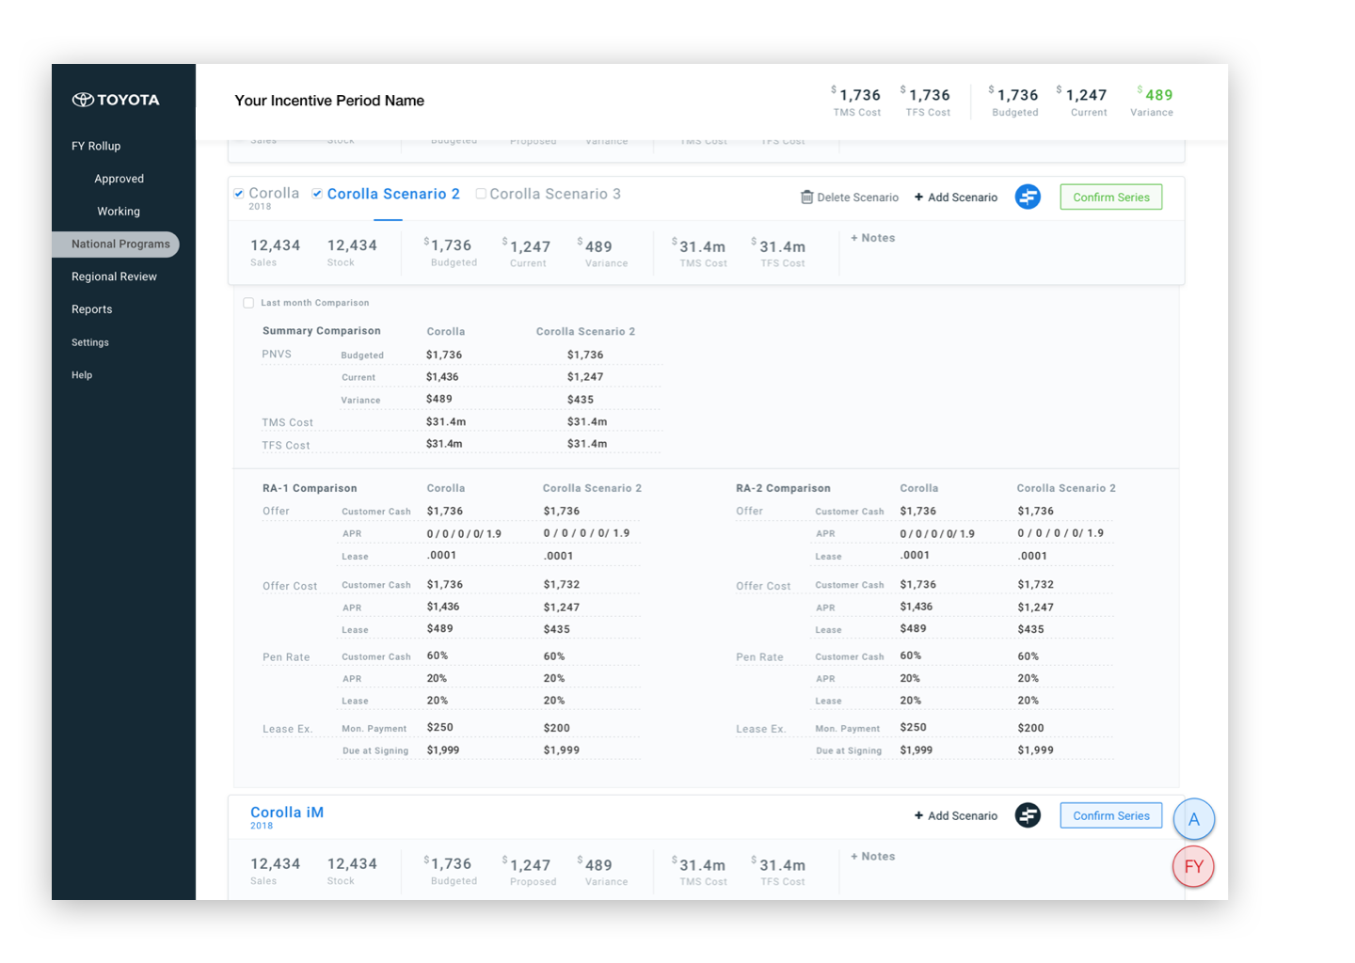The width and height of the screenshot is (1355, 963).
Task: Add Notes to the Corolla series
Action: pyautogui.click(x=873, y=238)
